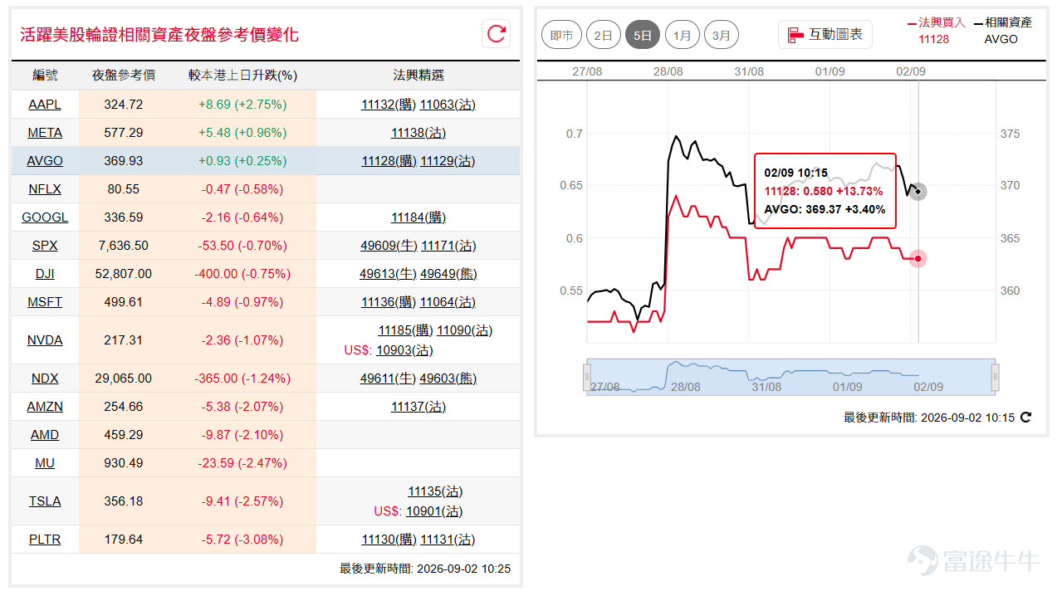Screen dimensions: 1057x591
Task: Open the AMZN ticker link
Action: pyautogui.click(x=45, y=407)
